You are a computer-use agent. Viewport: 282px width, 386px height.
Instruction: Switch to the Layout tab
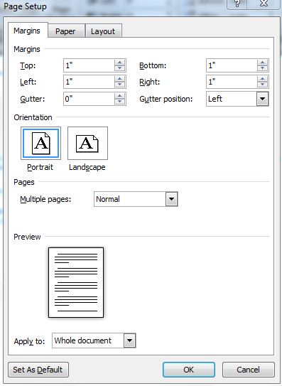click(x=103, y=31)
